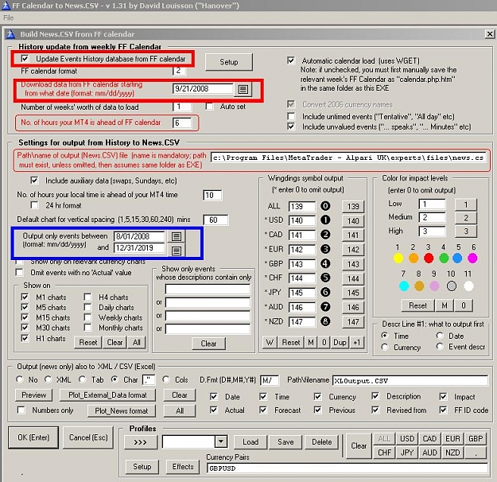Click the Reset button under color swatches
The height and width of the screenshot is (482, 497).
[417, 305]
